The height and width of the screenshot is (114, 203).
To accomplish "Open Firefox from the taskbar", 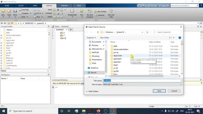I will click(x=98, y=111).
